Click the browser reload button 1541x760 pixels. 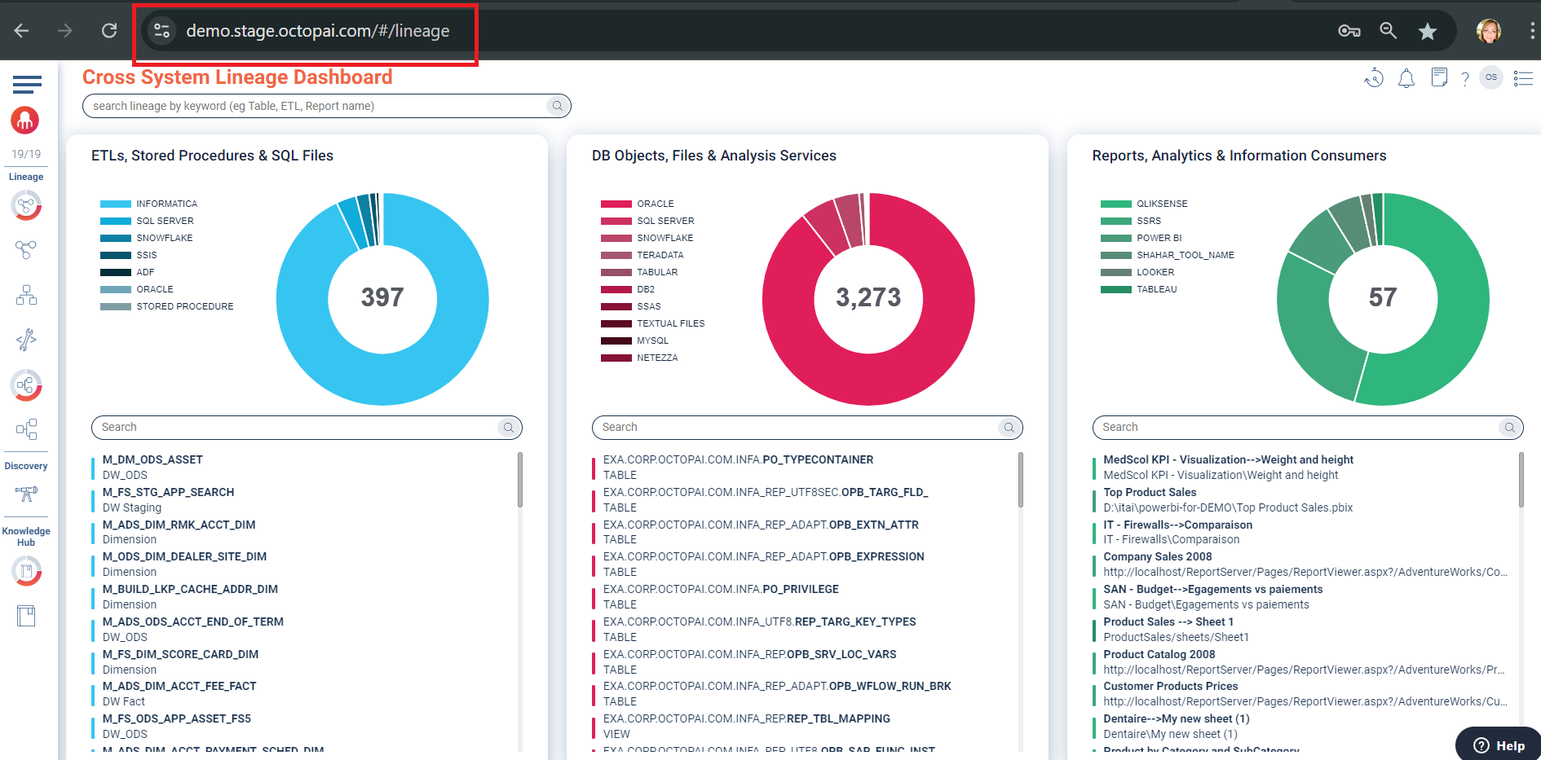(109, 31)
